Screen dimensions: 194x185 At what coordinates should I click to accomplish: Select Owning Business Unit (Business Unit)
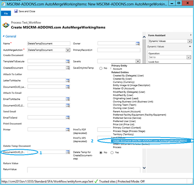133,102
